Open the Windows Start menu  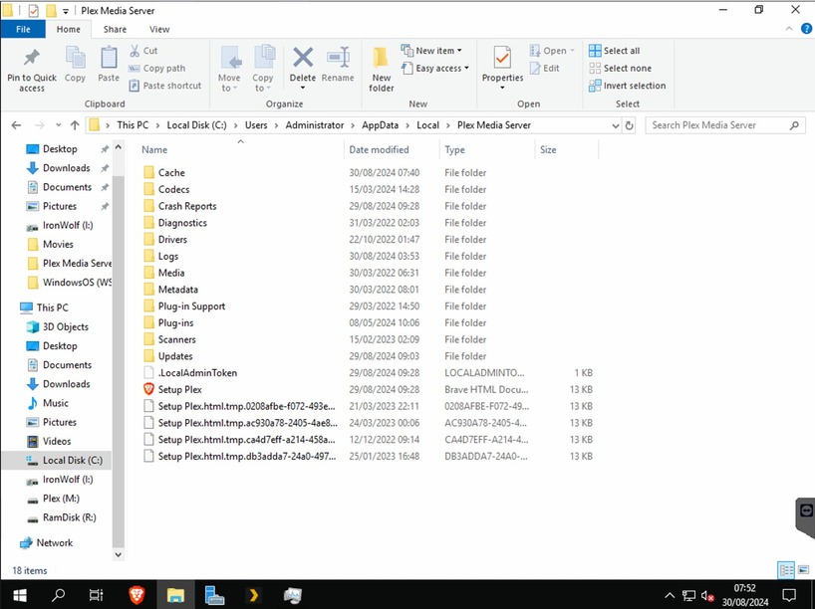[x=19, y=595]
